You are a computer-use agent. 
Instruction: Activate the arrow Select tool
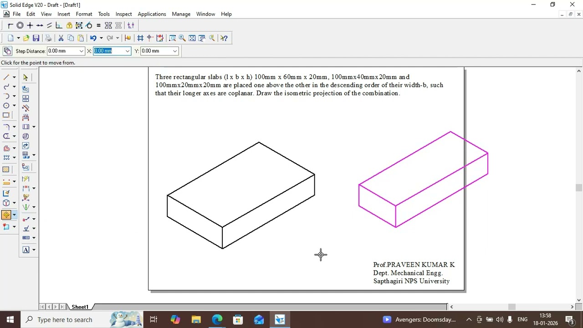click(26, 77)
